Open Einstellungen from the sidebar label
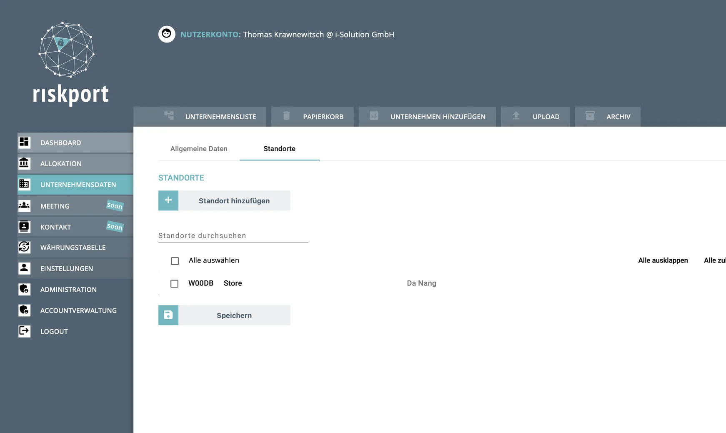Viewport: 726px width, 433px height. (x=67, y=268)
